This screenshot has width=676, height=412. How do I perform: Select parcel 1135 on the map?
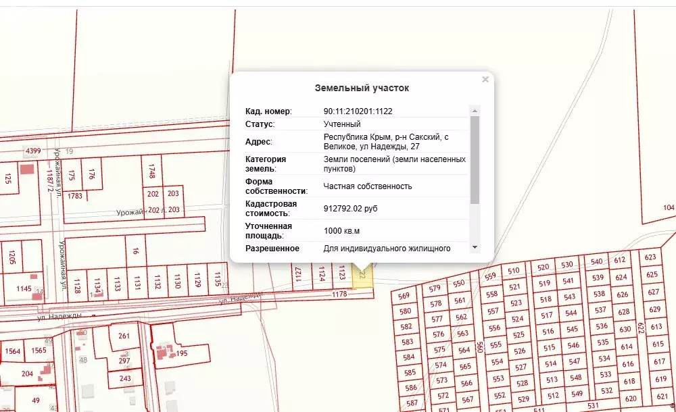[217, 279]
